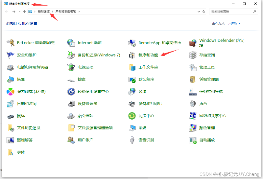Go forward using the forward arrow
Screen dimensions: 263x179
click(14, 11)
